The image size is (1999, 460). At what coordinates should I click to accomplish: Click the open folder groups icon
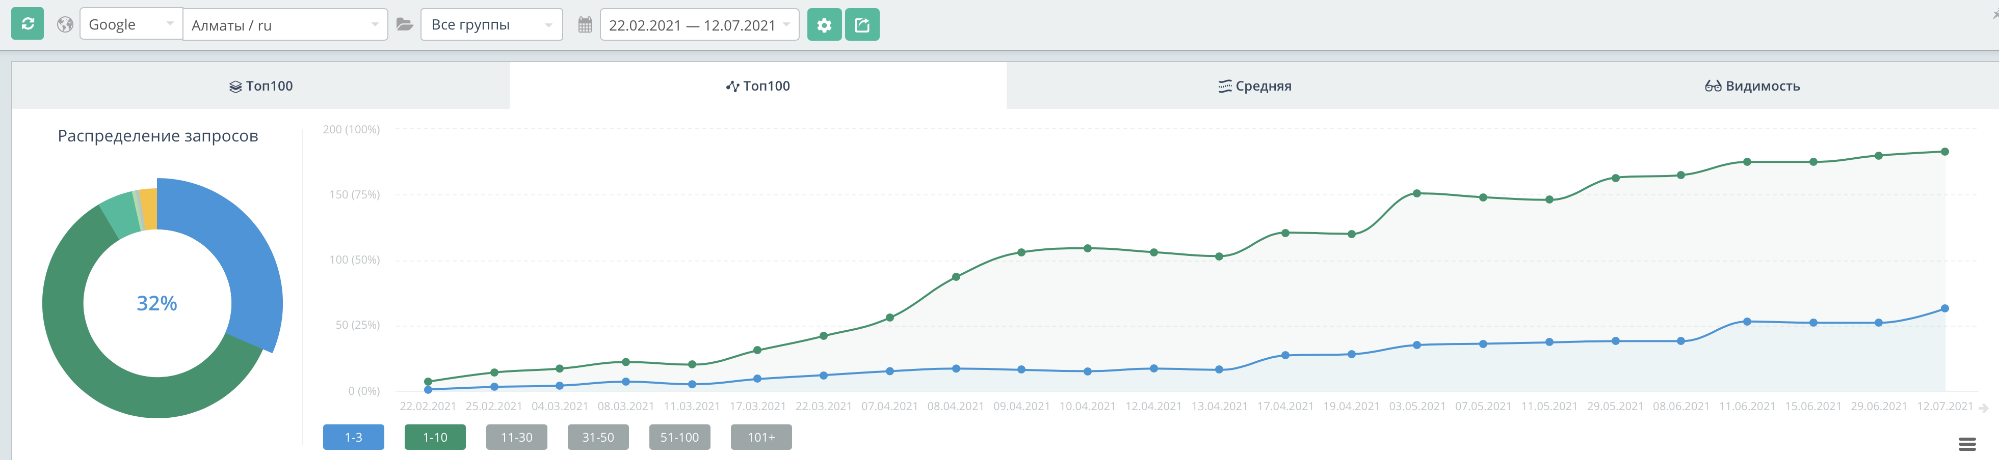pyautogui.click(x=404, y=25)
